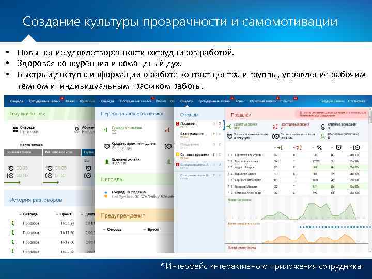
Task: Click red status square next to Специализация A
Action: click(x=177, y=165)
